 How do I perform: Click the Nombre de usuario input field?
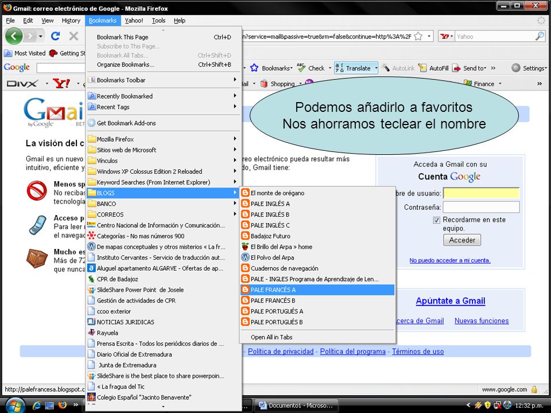click(x=481, y=193)
